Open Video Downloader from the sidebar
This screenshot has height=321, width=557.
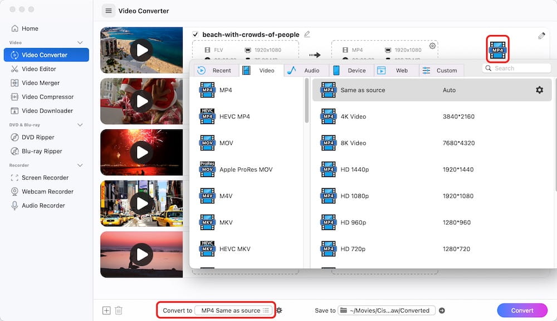coord(42,110)
